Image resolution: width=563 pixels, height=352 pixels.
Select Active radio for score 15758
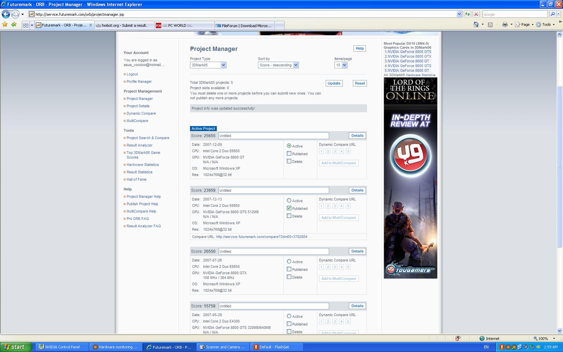[289, 316]
